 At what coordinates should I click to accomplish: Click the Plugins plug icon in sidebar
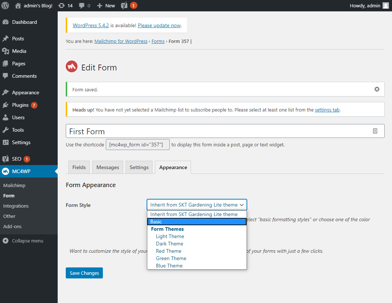point(6,105)
